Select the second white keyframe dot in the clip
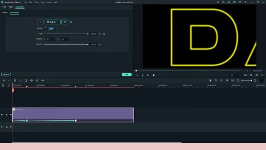The height and width of the screenshot is (150, 266). tap(76, 120)
